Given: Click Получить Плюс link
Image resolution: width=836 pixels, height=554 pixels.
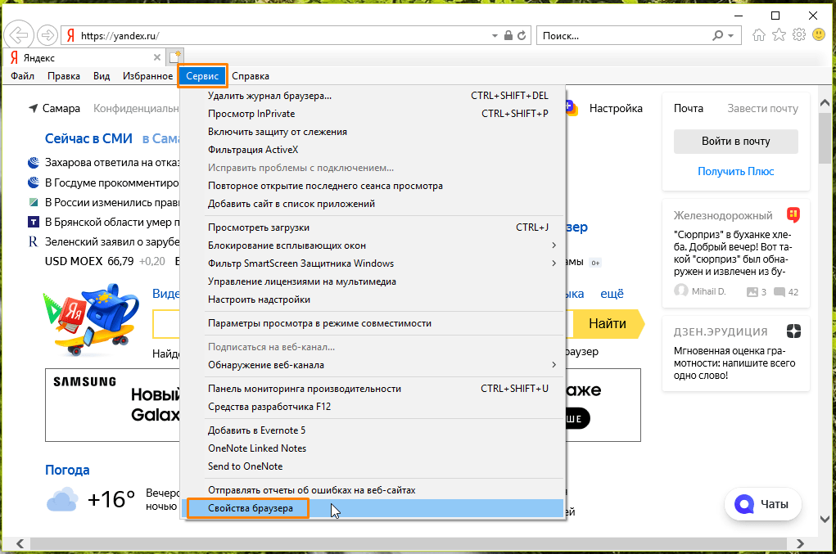Looking at the screenshot, I should coord(736,172).
